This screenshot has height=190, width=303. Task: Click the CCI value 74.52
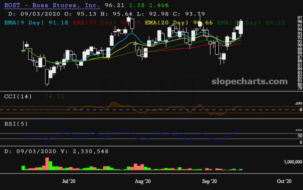[x=54, y=96]
